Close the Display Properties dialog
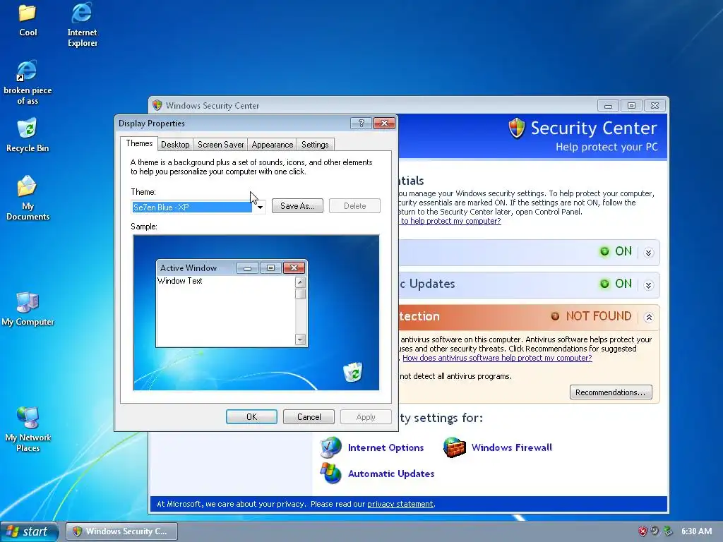Viewport: 723px width, 542px height. 384,123
